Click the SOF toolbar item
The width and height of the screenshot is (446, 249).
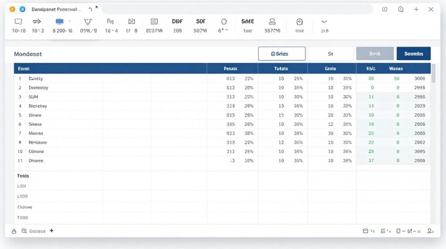click(200, 21)
